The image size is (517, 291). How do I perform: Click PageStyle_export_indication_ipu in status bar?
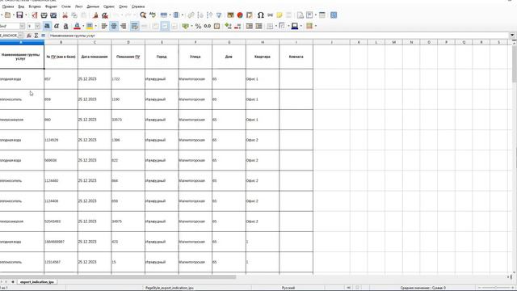170,288
